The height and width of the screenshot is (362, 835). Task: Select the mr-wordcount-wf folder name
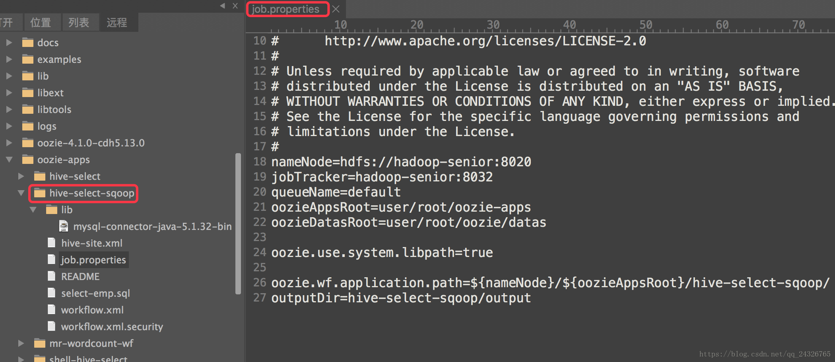tap(91, 343)
